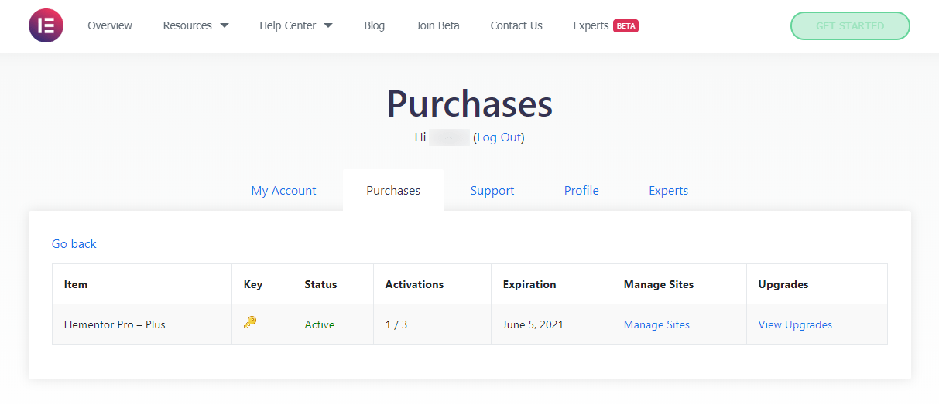Click the Log Out link
The height and width of the screenshot is (404, 939).
coord(499,137)
